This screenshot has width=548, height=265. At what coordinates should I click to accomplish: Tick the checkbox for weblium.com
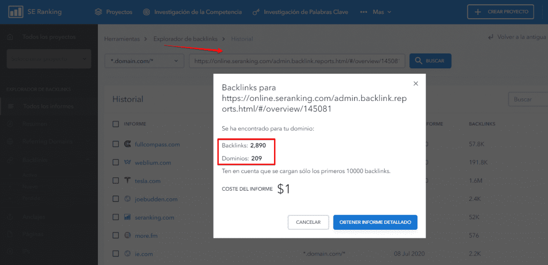[116, 162]
